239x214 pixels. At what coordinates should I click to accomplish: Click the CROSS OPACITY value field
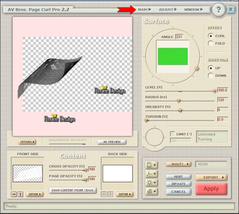pyautogui.click(x=92, y=169)
